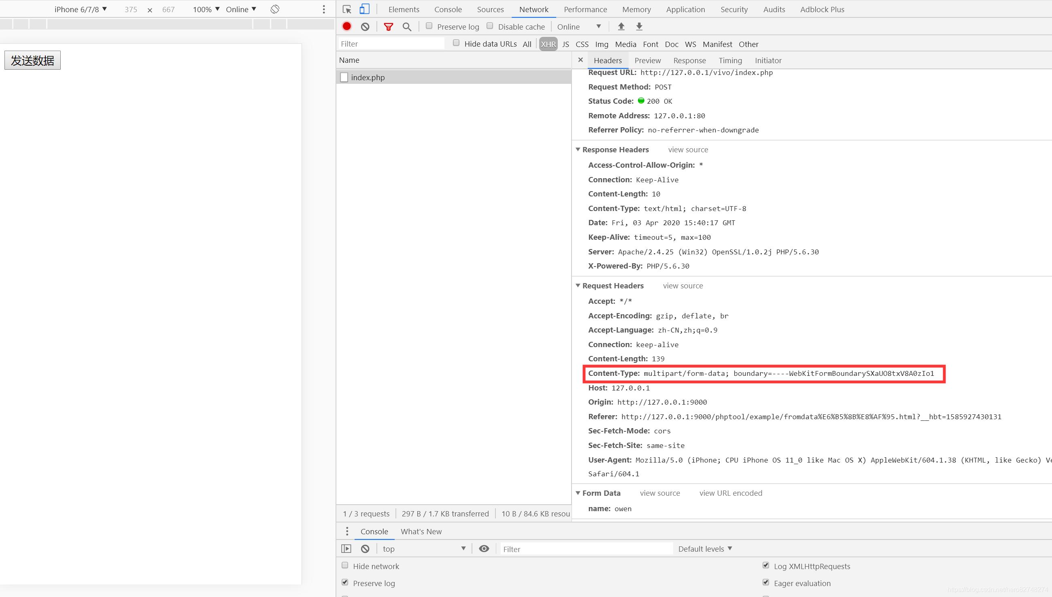1052x597 pixels.
Task: Click the index.php request entry
Action: click(368, 77)
